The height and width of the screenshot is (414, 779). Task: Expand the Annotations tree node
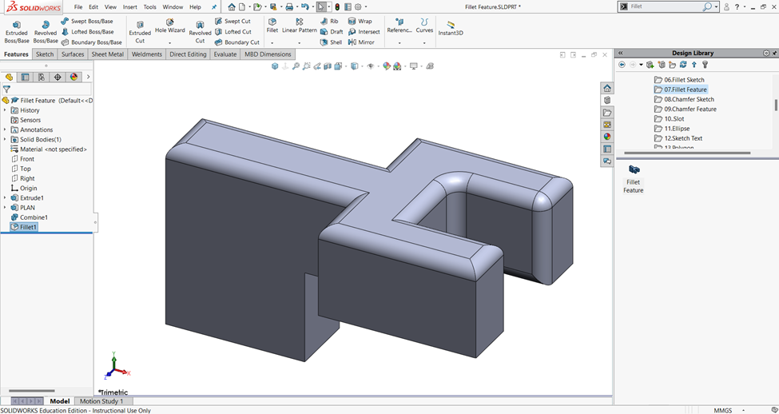[6, 129]
